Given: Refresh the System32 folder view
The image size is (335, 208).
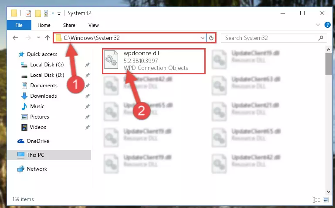Looking at the screenshot, I should pyautogui.click(x=211, y=38).
